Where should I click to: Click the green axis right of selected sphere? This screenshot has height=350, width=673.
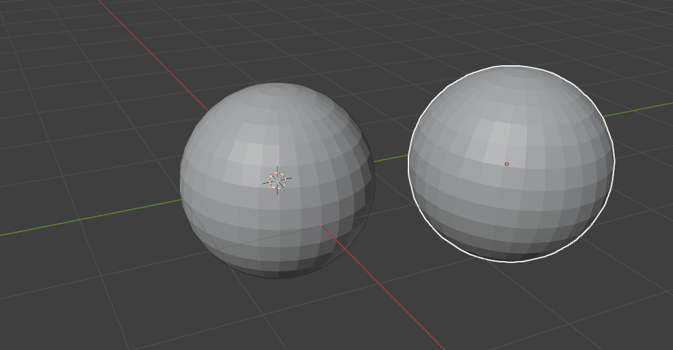(639, 109)
